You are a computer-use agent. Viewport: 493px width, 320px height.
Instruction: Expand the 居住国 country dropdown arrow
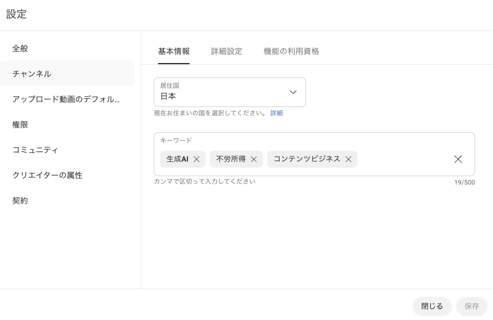point(293,92)
